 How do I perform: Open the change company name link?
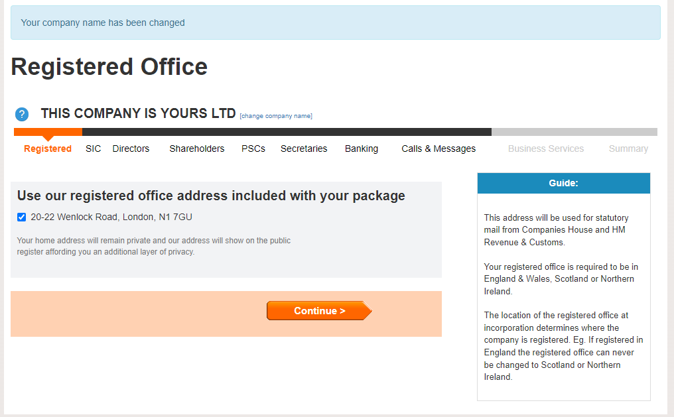[276, 116]
